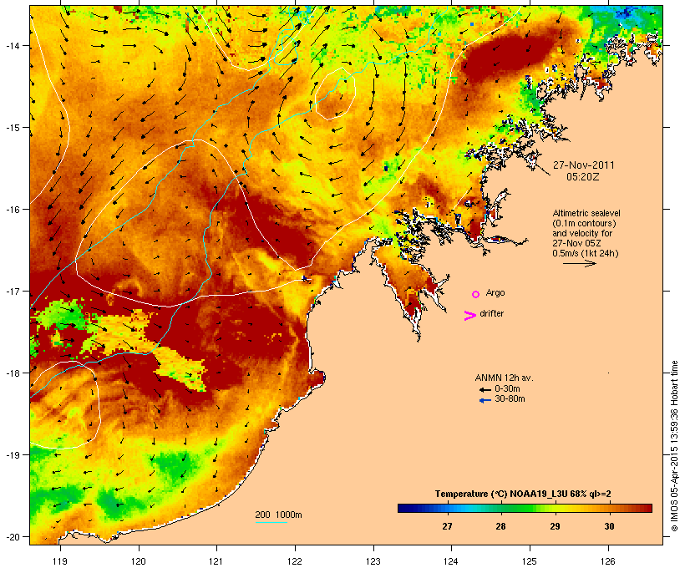Click the '30-80m' depth label
Viewport: 685px width, 568px height.
tap(510, 398)
